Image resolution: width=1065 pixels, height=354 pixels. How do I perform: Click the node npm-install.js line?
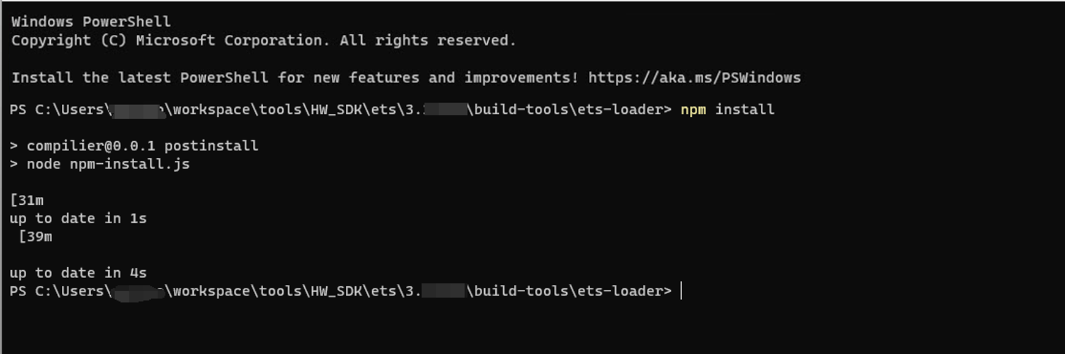click(x=108, y=164)
